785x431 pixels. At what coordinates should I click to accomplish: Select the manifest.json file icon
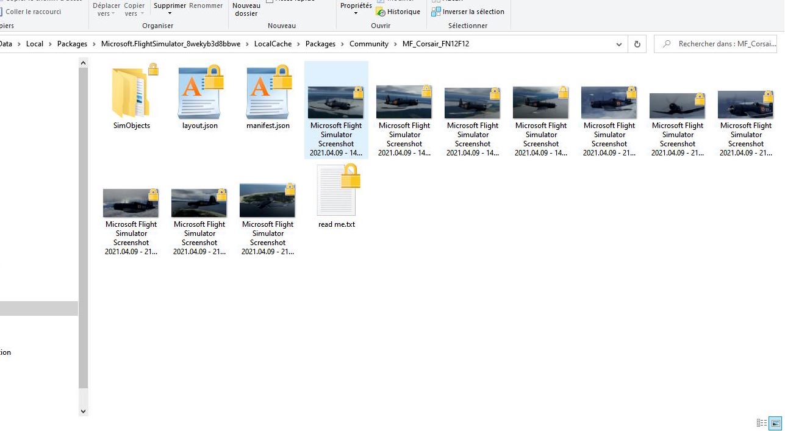pos(268,92)
